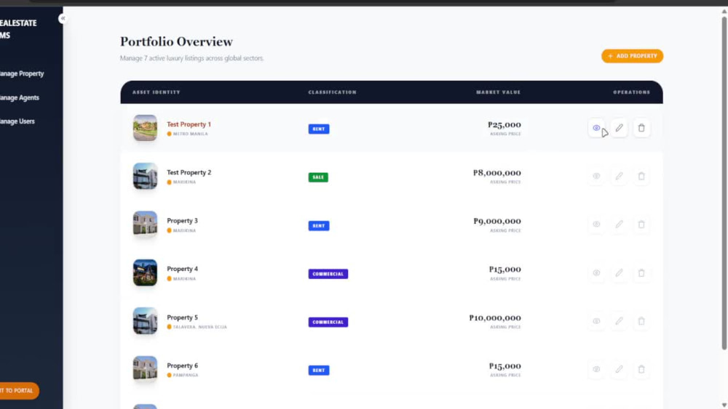The height and width of the screenshot is (409, 728).
Task: Click the COMMERCIAL badge for Property 4
Action: point(328,274)
